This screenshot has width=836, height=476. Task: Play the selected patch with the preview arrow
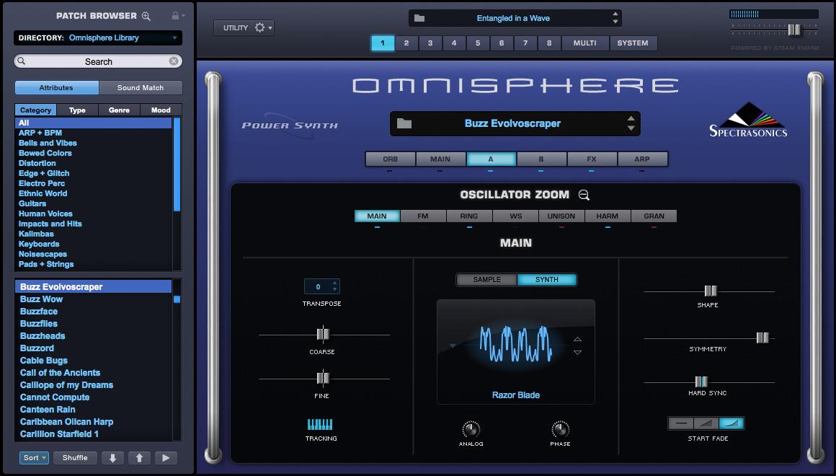click(x=166, y=457)
